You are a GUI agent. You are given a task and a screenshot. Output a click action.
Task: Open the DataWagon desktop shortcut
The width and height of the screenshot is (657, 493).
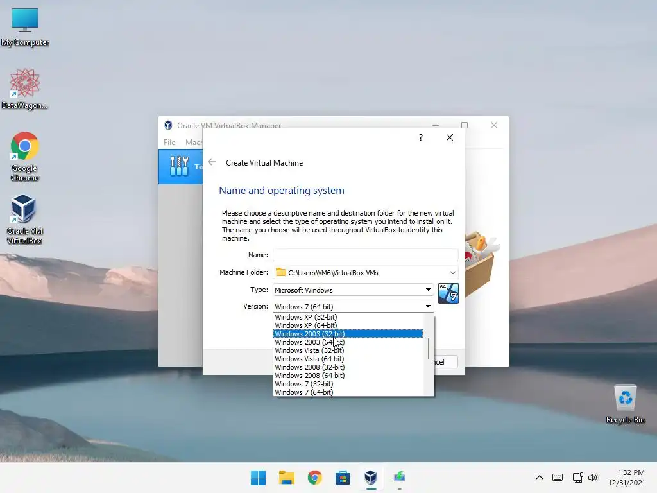(x=24, y=89)
